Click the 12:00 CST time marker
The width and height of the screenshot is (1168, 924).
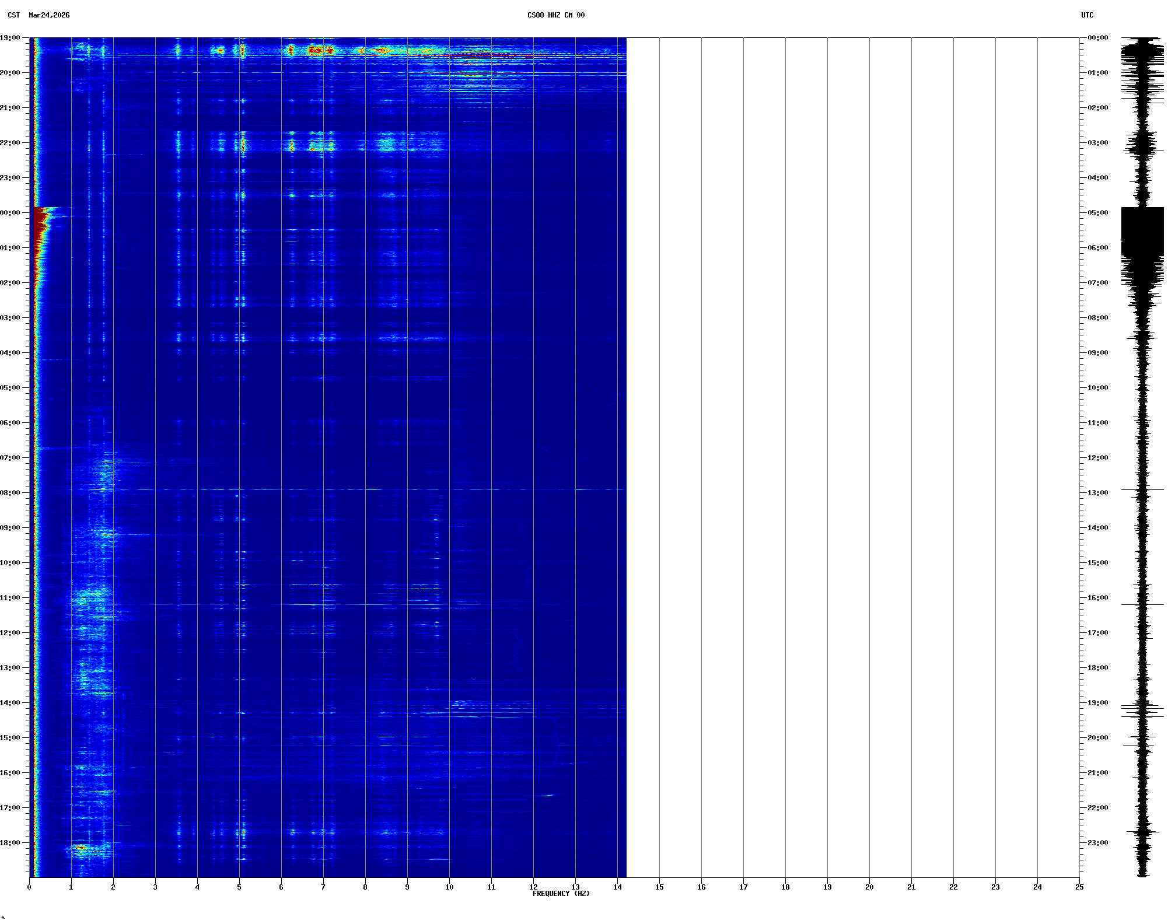tap(11, 633)
